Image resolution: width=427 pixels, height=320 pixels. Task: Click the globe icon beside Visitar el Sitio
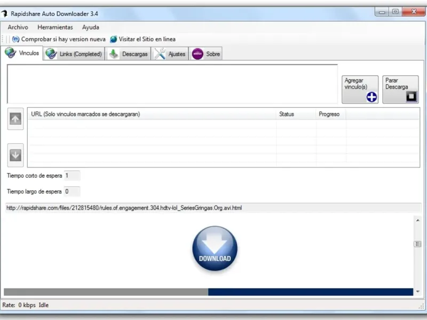(x=114, y=39)
